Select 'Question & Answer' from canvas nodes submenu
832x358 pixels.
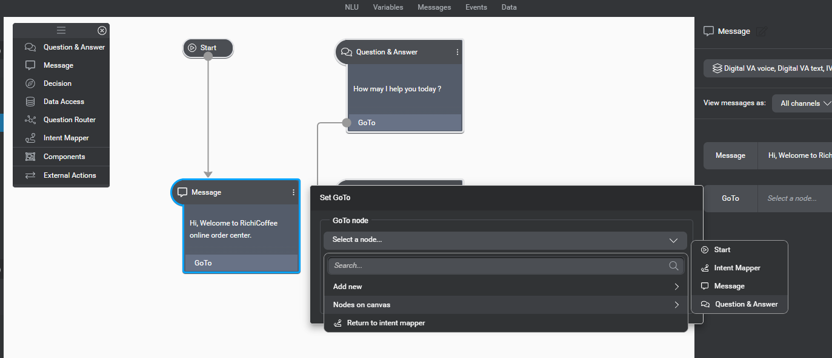745,304
